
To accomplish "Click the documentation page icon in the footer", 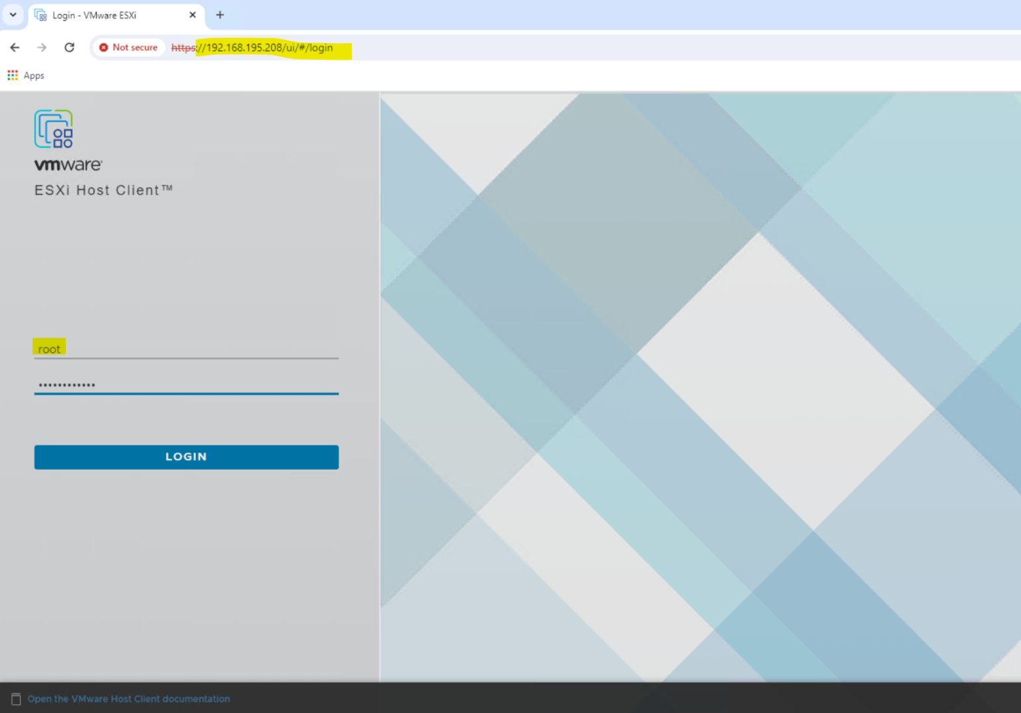I will click(16, 698).
